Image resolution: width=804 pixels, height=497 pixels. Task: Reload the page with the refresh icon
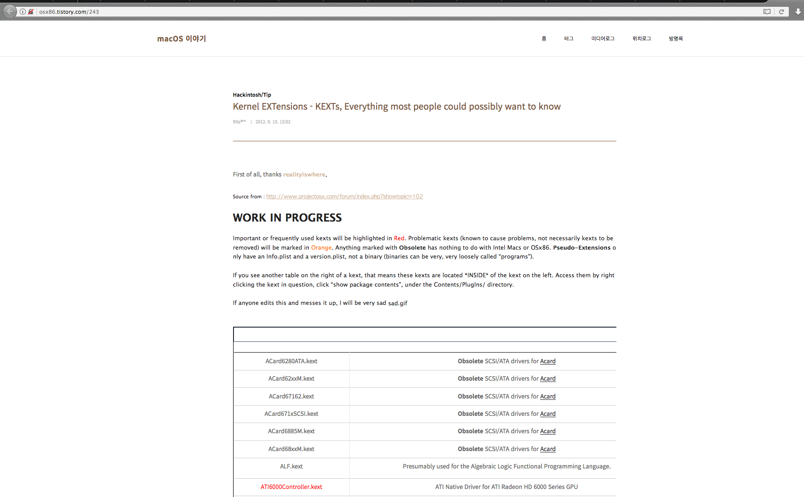(781, 12)
